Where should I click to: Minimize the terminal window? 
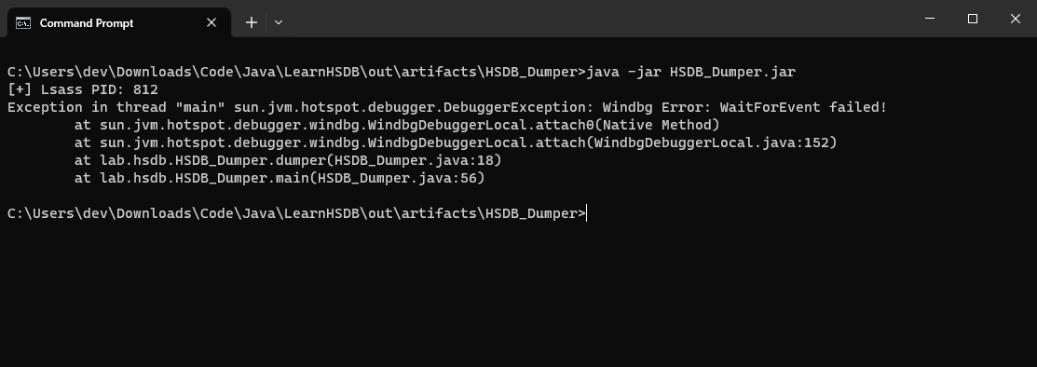[x=931, y=19]
